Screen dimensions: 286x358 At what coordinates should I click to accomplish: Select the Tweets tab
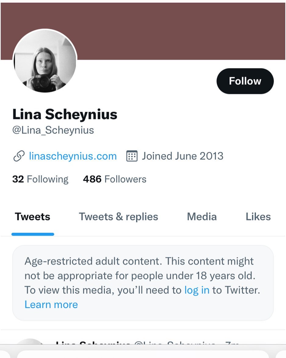pos(33,217)
